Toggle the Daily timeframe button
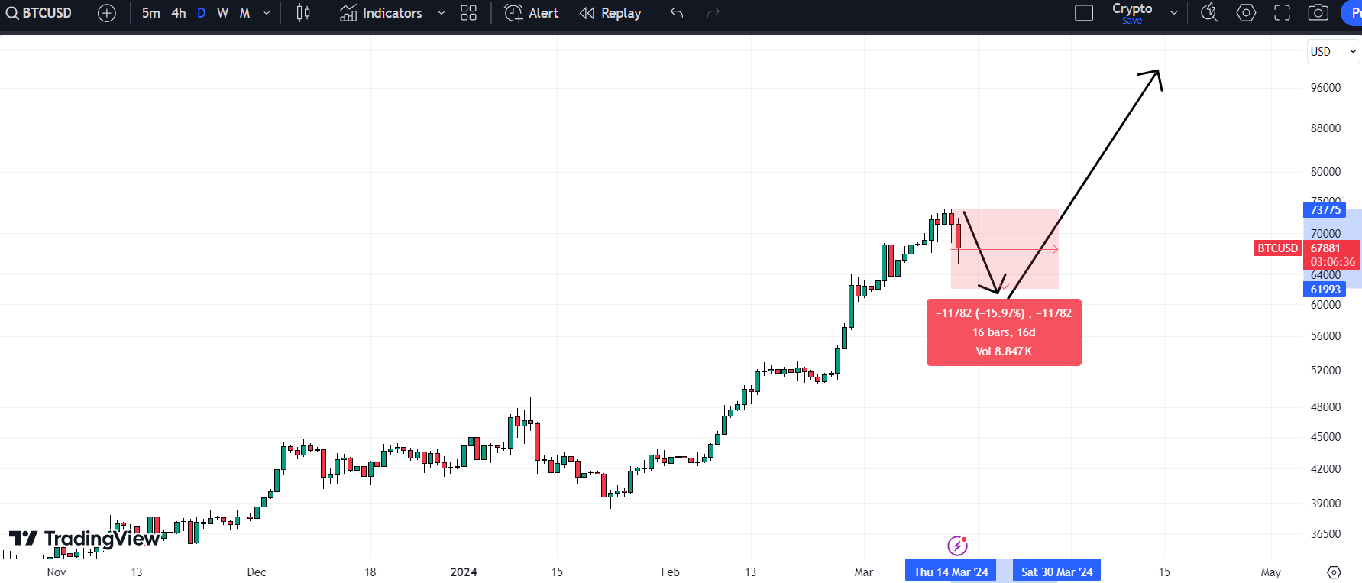Viewport: 1362px width, 583px height. pyautogui.click(x=200, y=13)
